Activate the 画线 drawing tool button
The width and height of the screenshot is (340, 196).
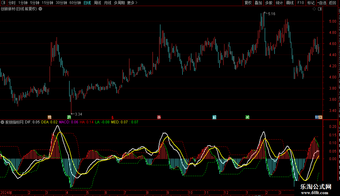(290, 3)
